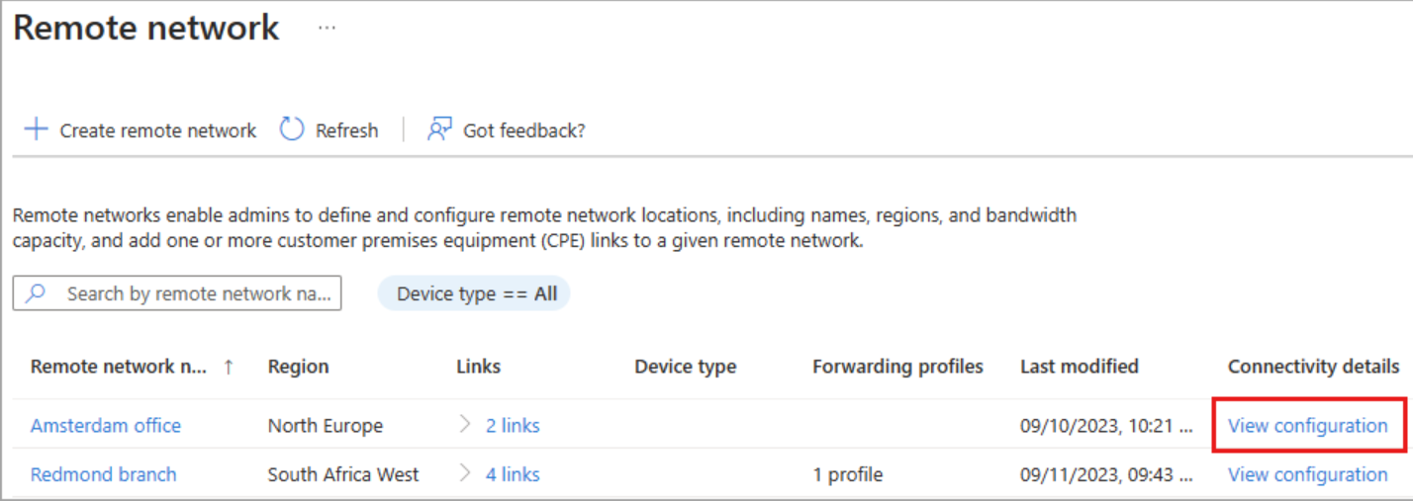
Task: Open the 4 links entry for Redmond
Action: point(513,474)
